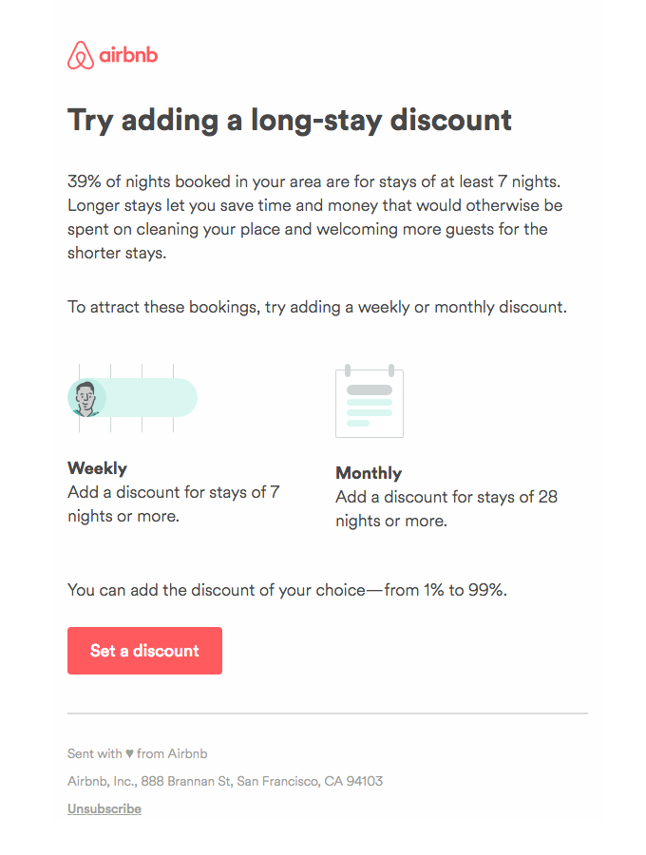This screenshot has width=646, height=855.
Task: Click the long-stay discount headline
Action: (290, 121)
